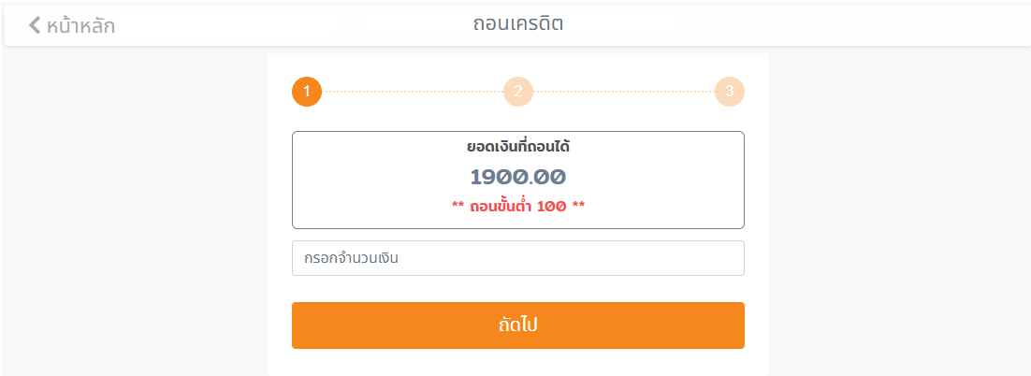Click dotted line between steps 2 and 3
Viewport: 1031px width, 376px height.
tap(623, 92)
